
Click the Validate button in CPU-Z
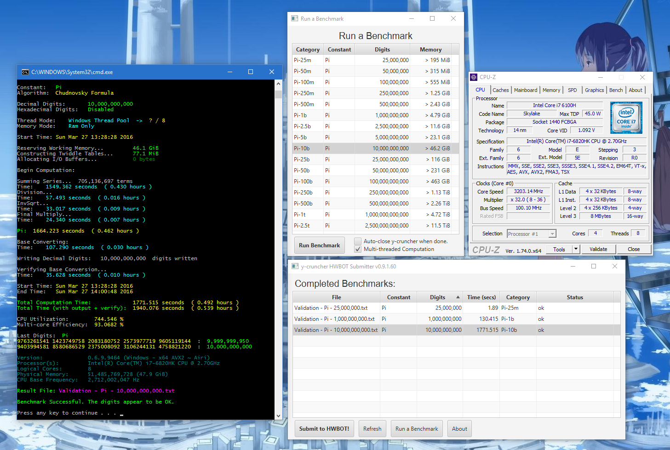click(598, 249)
